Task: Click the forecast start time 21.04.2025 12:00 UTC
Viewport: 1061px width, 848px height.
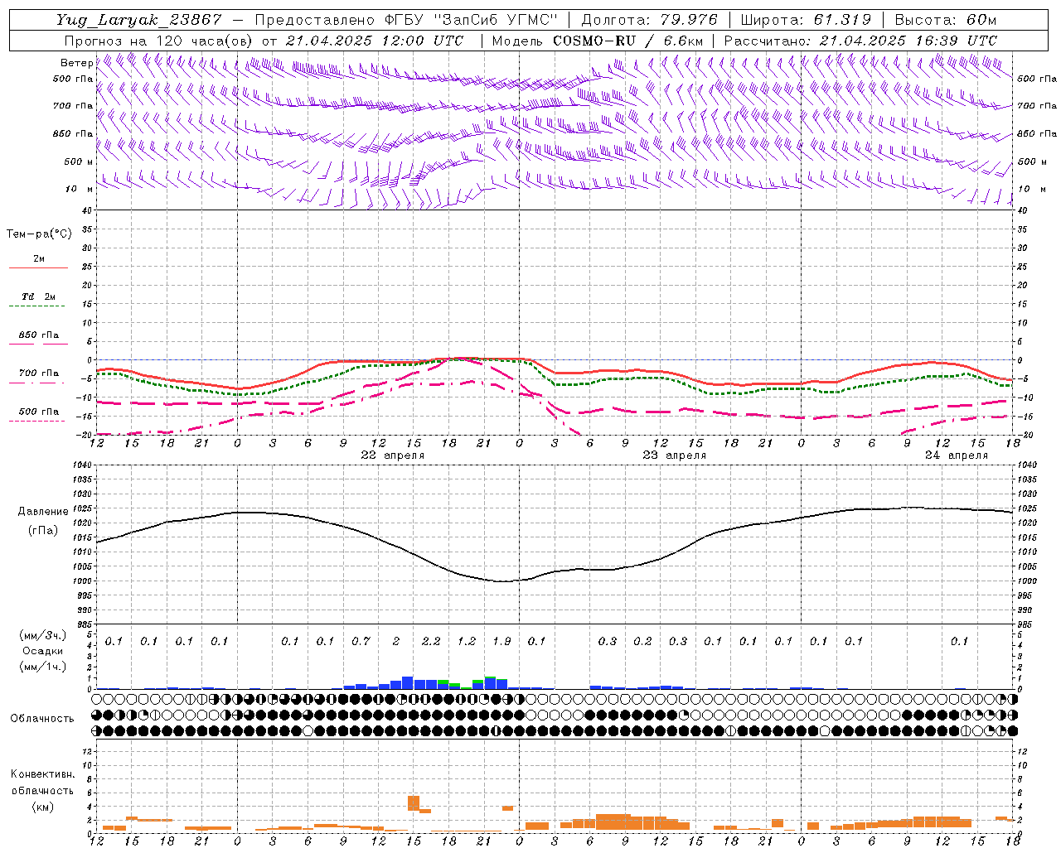Action: coord(375,41)
